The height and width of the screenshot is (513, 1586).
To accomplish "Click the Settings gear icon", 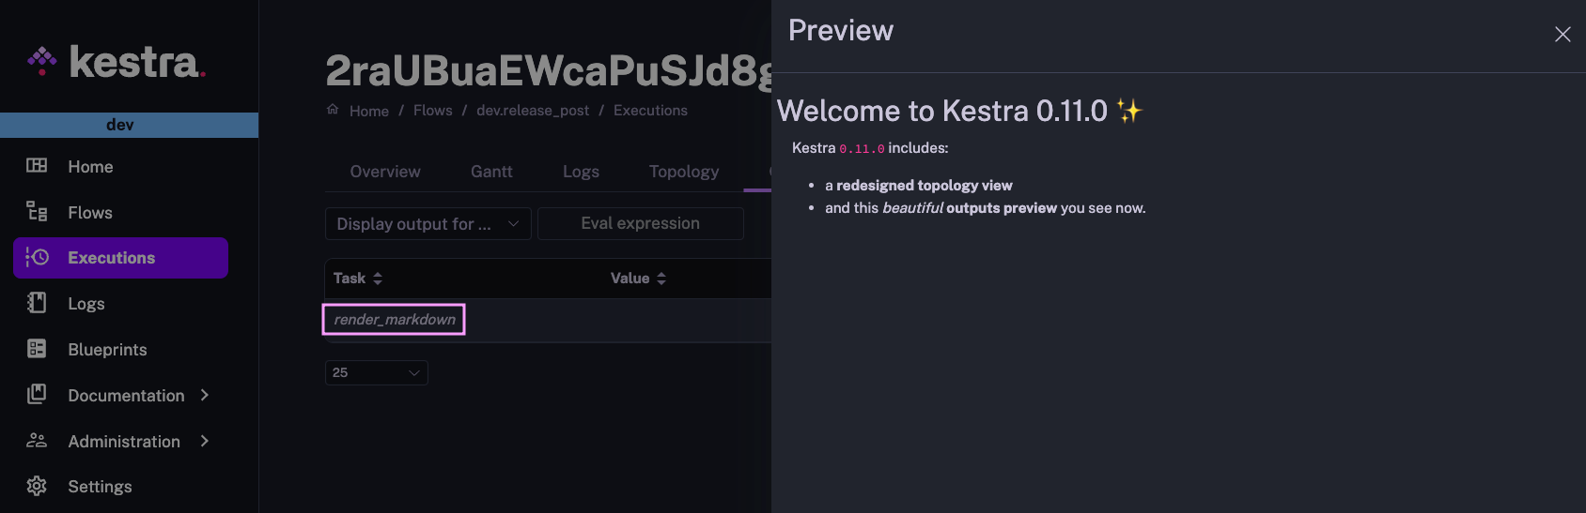I will tap(37, 486).
